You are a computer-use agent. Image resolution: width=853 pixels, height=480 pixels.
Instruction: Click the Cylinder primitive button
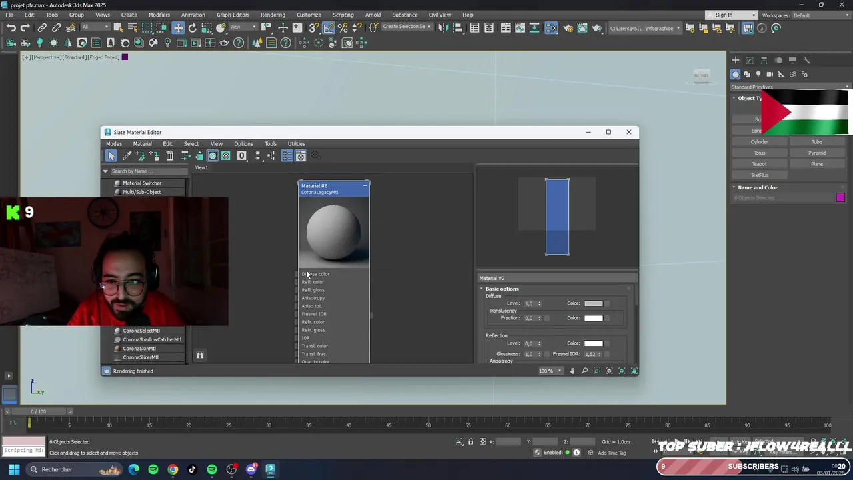point(760,142)
